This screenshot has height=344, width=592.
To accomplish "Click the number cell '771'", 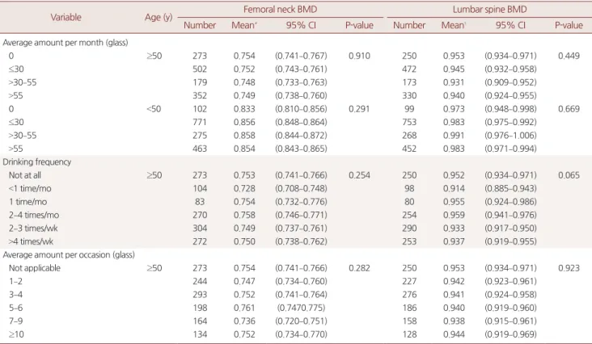I will pos(200,122).
